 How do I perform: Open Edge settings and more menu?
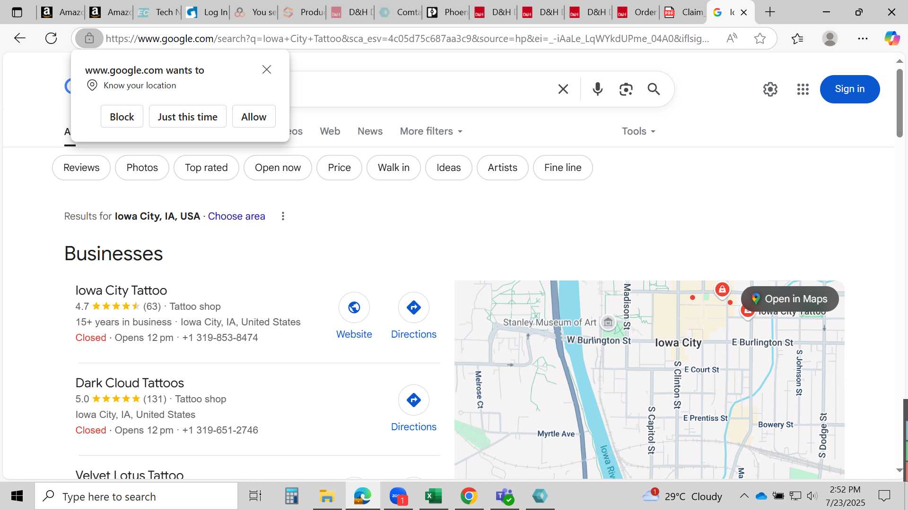point(863,38)
